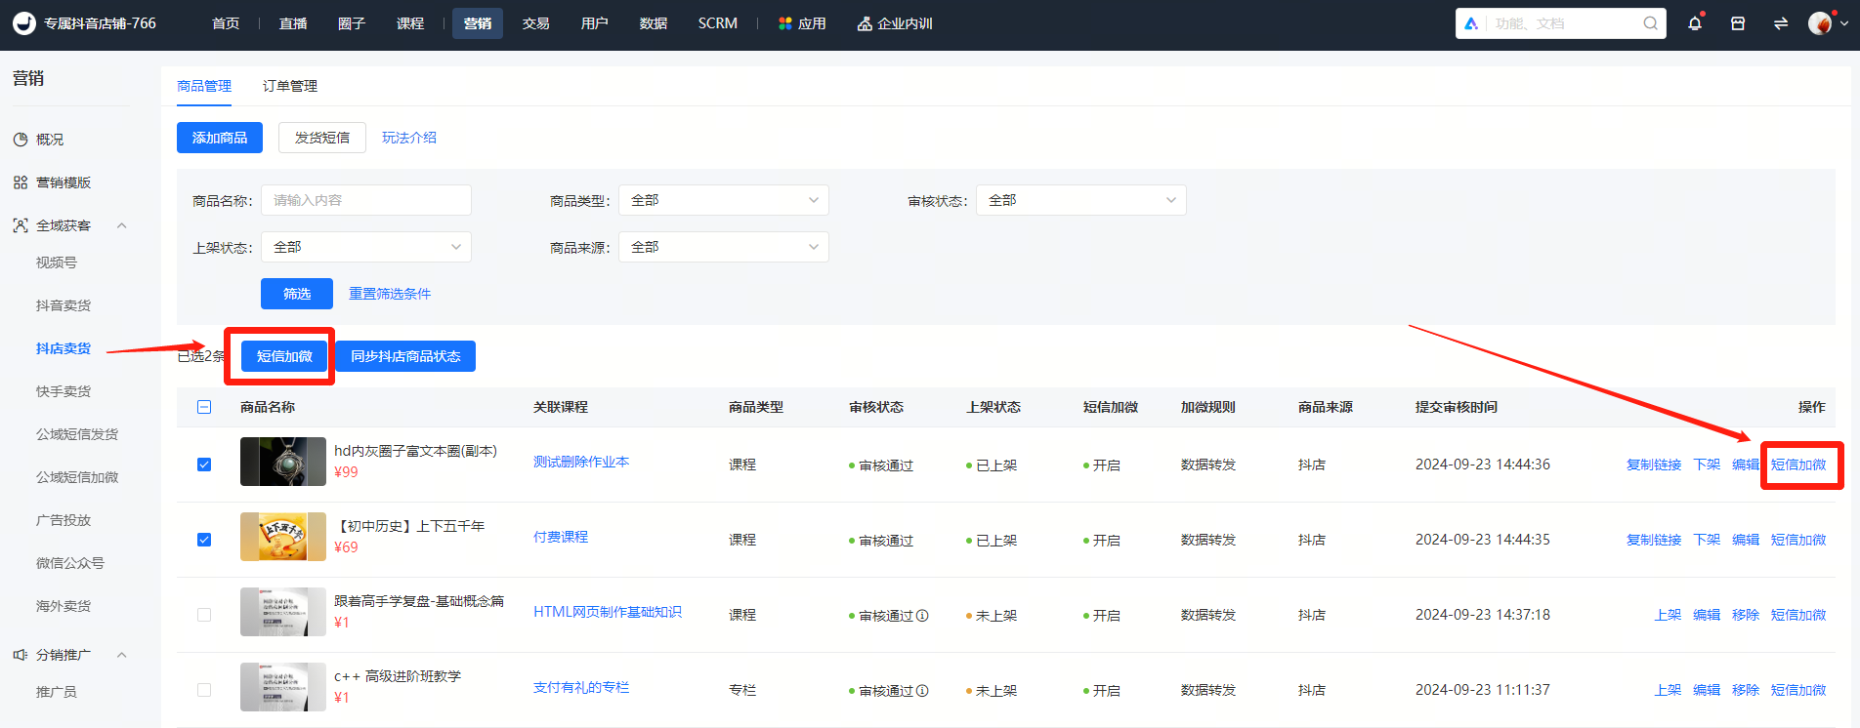This screenshot has width=1860, height=728.
Task: Open the 首页 top menu
Action: [226, 23]
